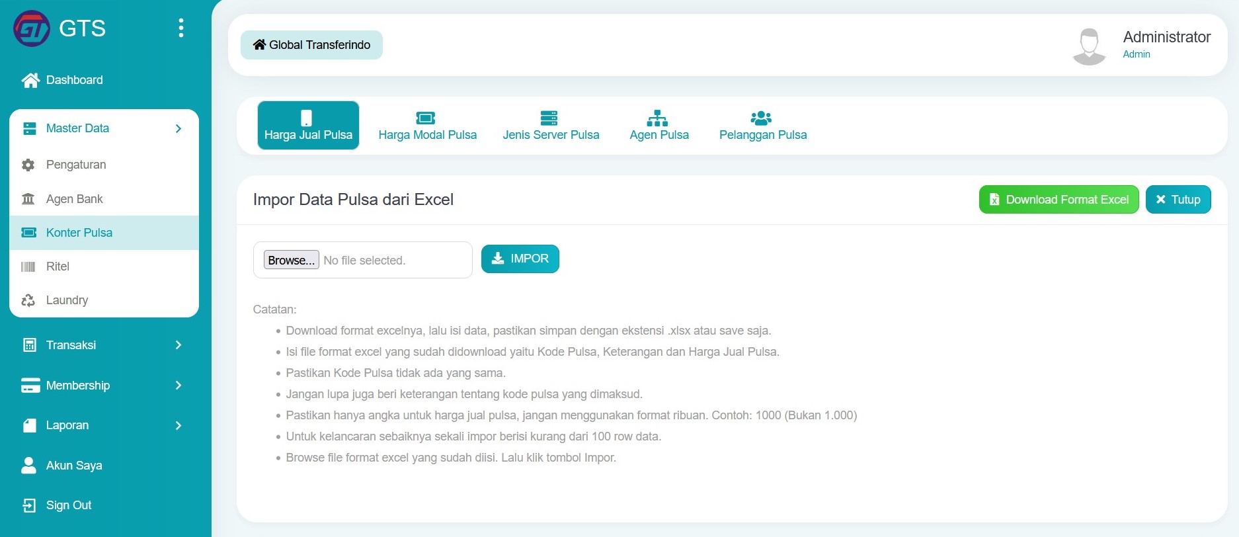Click the note mentioning 100 row data
The width and height of the screenshot is (1239, 537).
point(473,436)
